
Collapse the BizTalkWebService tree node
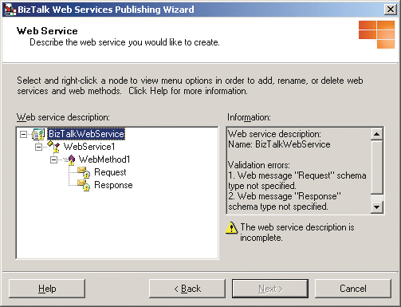(23, 134)
